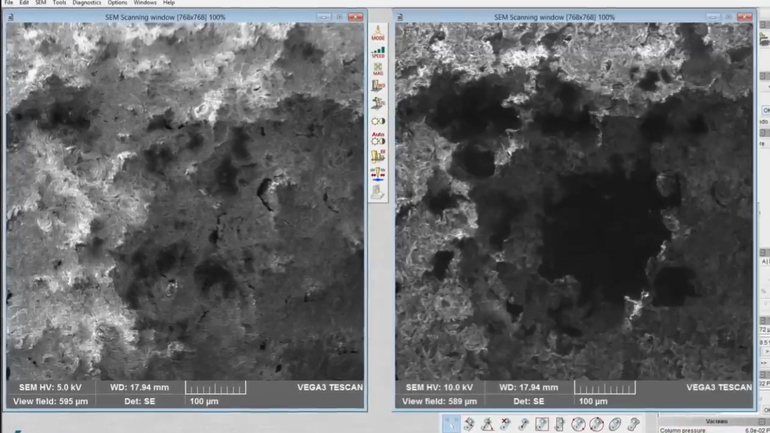This screenshot has height=433, width=770.
Task: Select the highlighted pointer tool in bottom toolbar
Action: pos(451,425)
